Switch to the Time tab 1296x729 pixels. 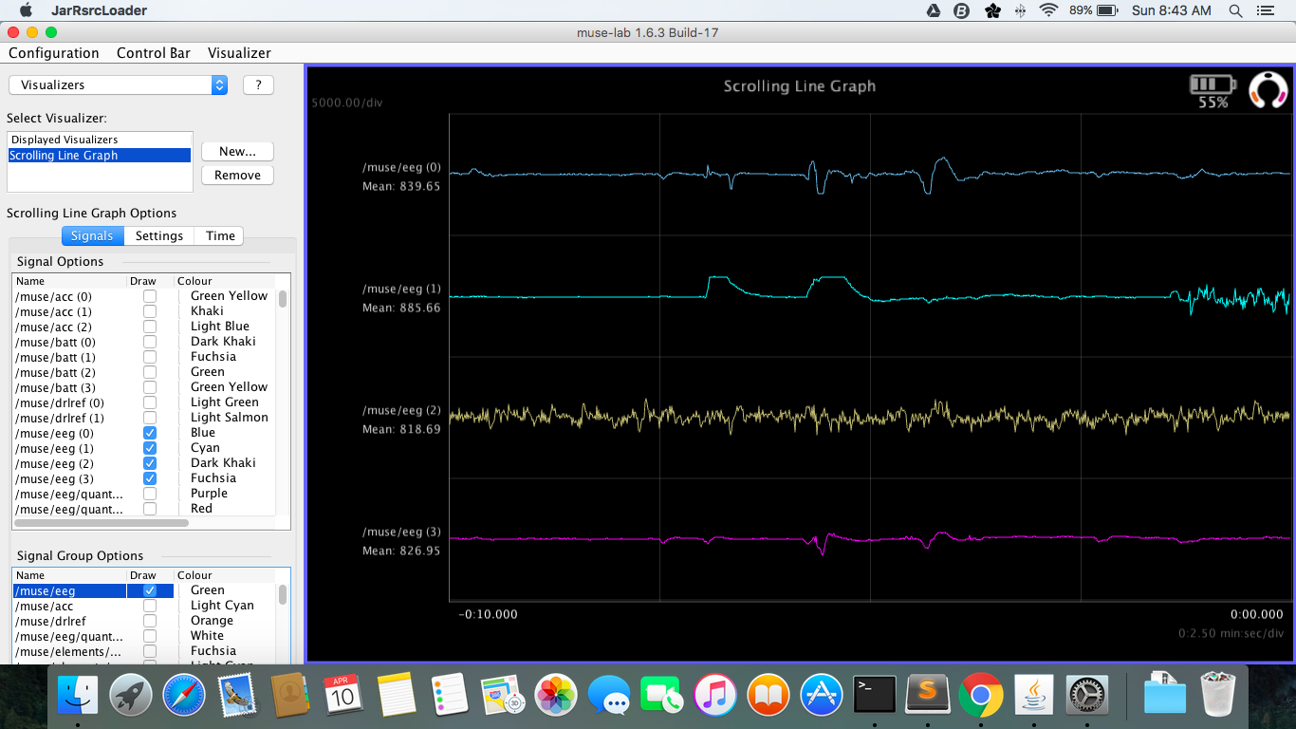[220, 235]
